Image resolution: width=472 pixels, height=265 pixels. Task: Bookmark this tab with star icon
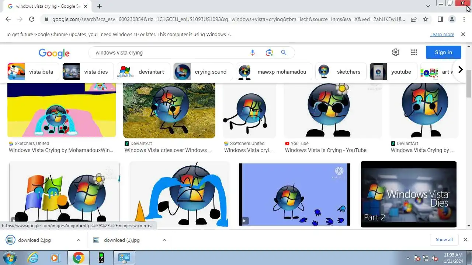[x=426, y=19]
